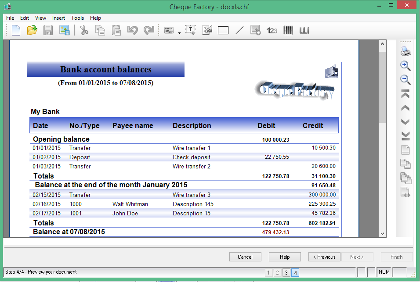This screenshot has height=282, width=420.
Task: Select the line drawing tool
Action: 239,30
